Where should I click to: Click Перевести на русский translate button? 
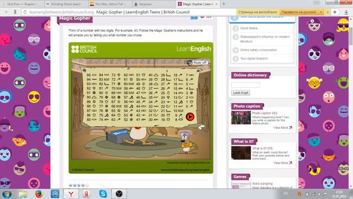tap(299, 12)
